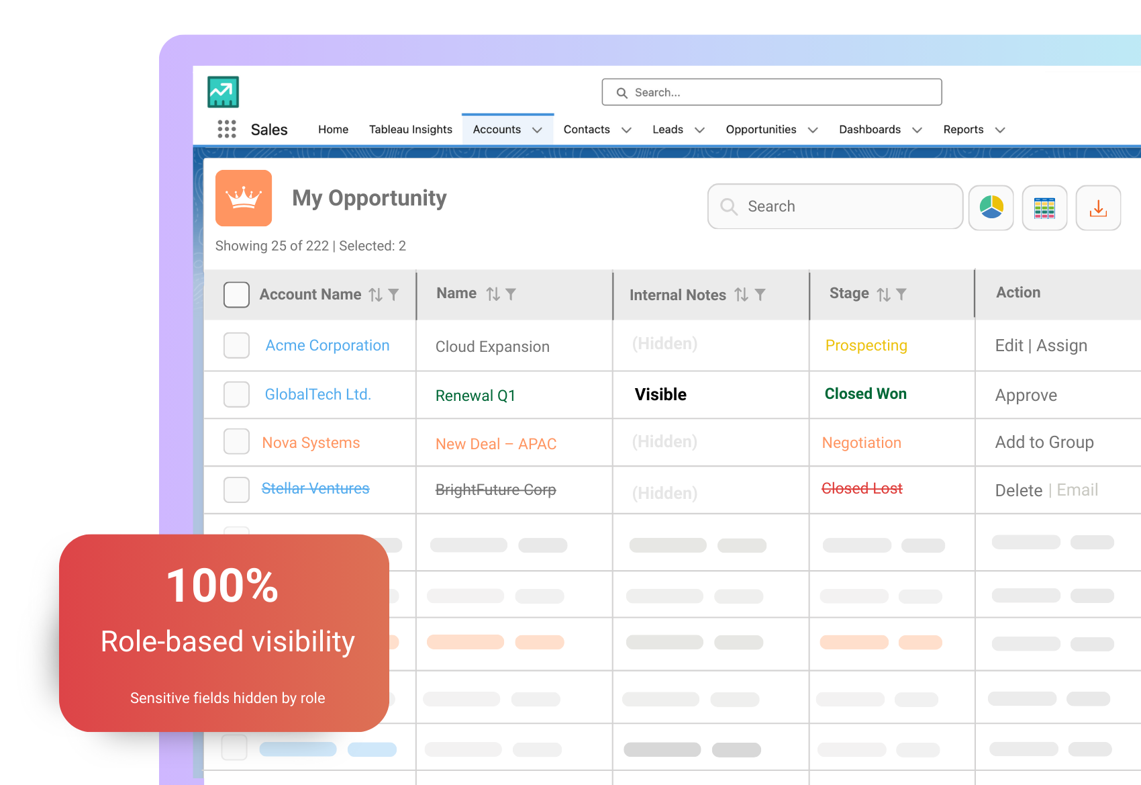The image size is (1141, 785).
Task: Click the Sales app name label
Action: coord(269,130)
